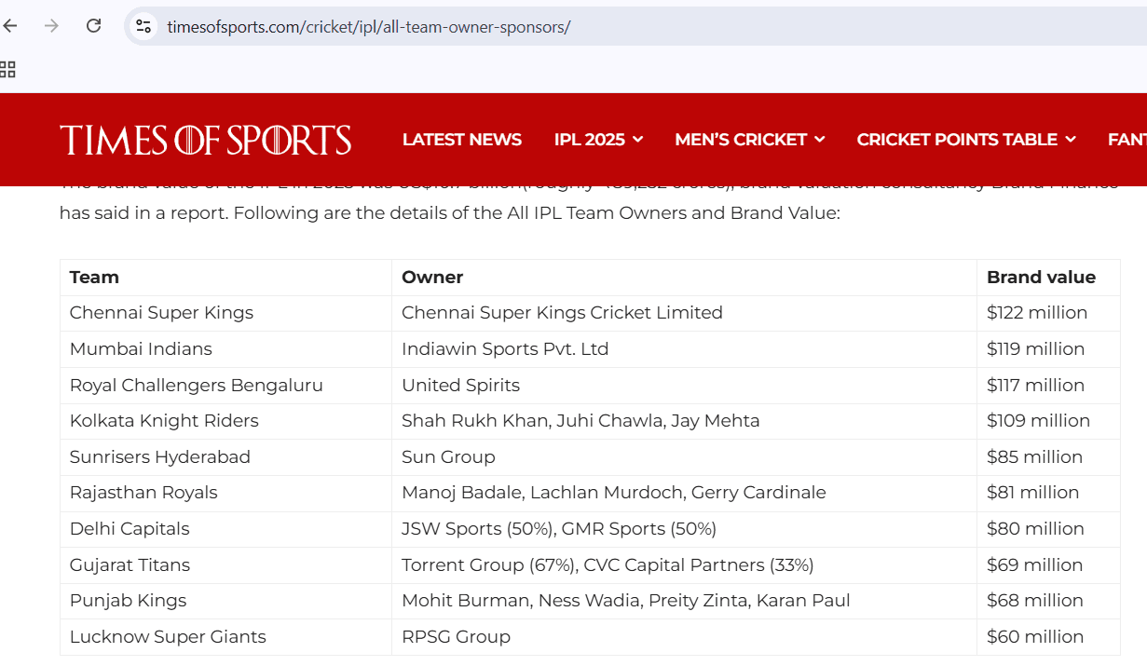Click the Mumbai Indians team name

tap(140, 348)
